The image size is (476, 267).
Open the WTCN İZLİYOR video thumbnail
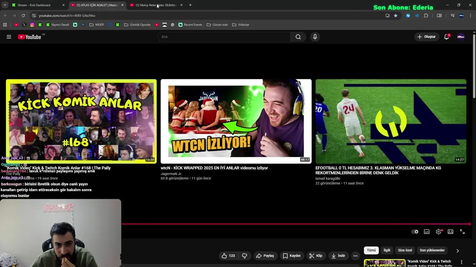pos(236,121)
